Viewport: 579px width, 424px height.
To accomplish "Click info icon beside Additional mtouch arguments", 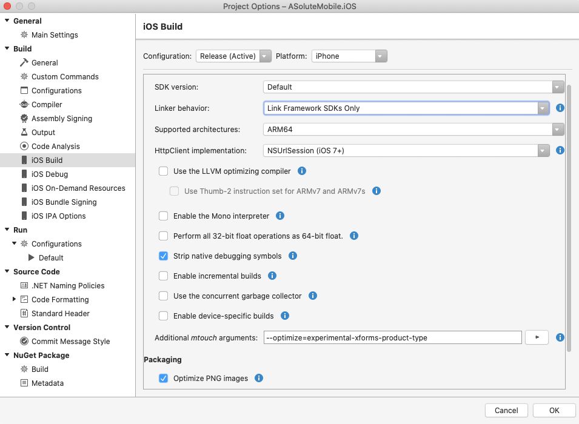I will (560, 337).
